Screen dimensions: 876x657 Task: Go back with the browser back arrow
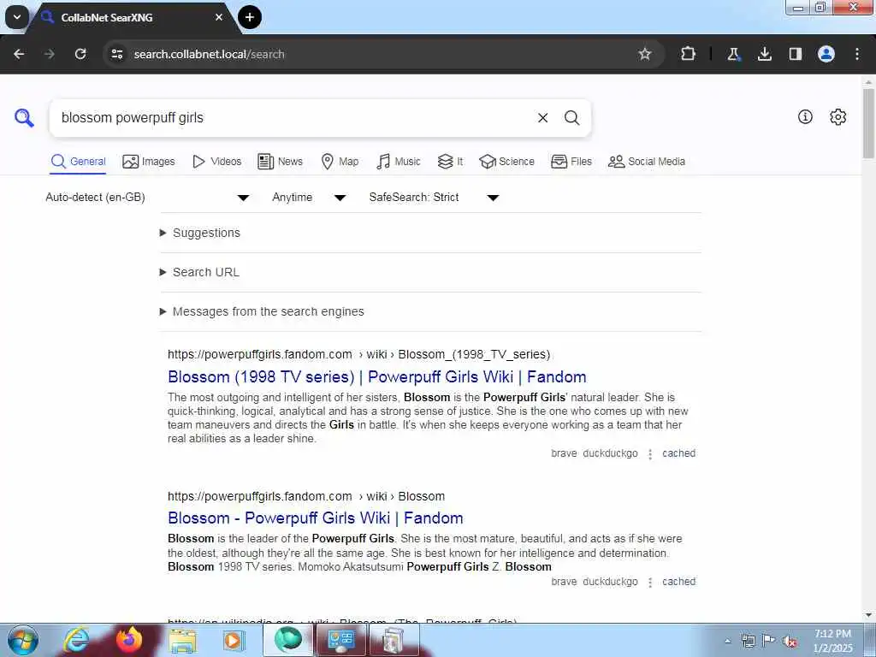tap(19, 54)
